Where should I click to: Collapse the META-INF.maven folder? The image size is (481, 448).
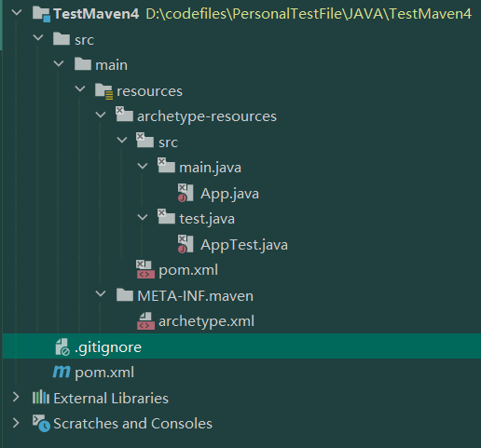pyautogui.click(x=101, y=293)
